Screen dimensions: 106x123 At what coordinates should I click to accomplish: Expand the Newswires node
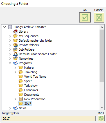tap(10, 59)
